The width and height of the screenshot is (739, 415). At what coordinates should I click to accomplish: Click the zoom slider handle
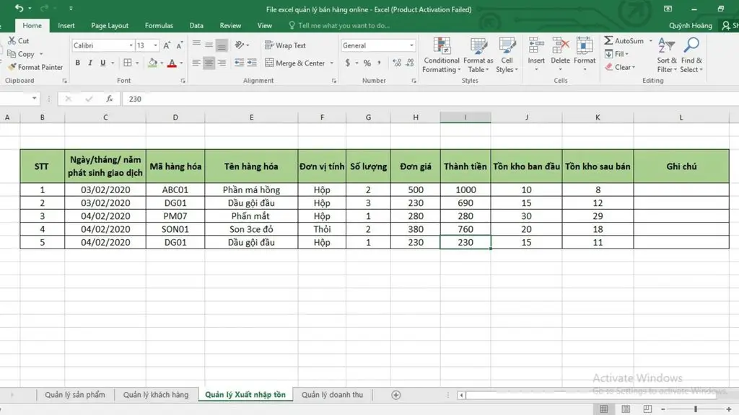pos(696,409)
